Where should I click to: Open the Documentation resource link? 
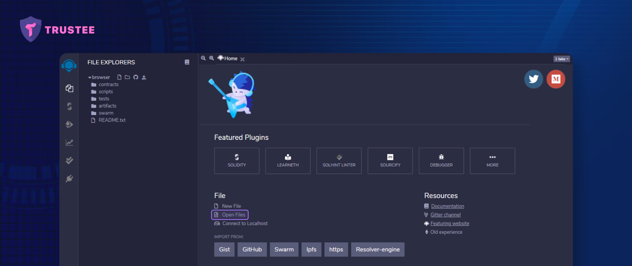[448, 206]
